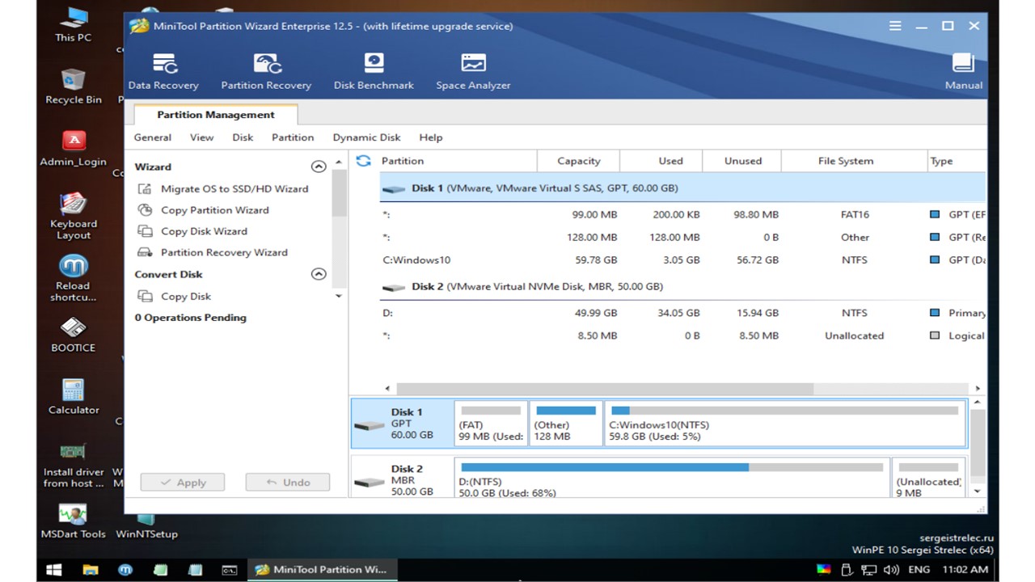Click the sidebar scroll up arrow

click(339, 162)
